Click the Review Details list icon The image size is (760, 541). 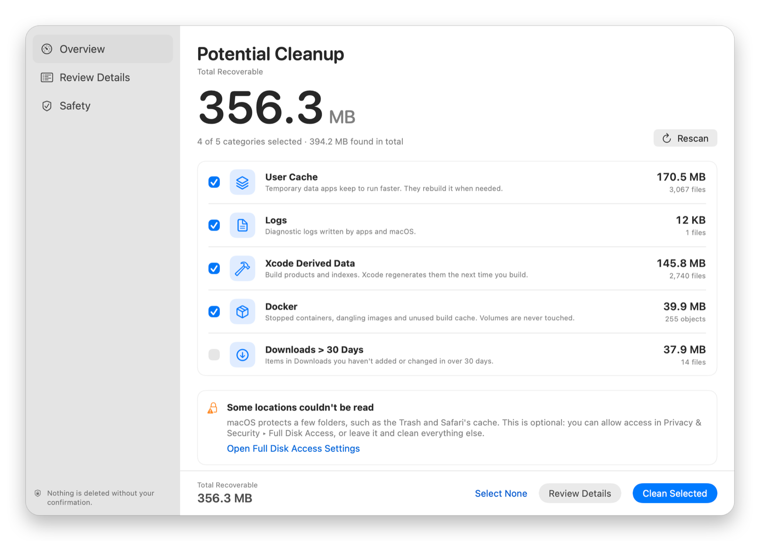click(x=47, y=77)
